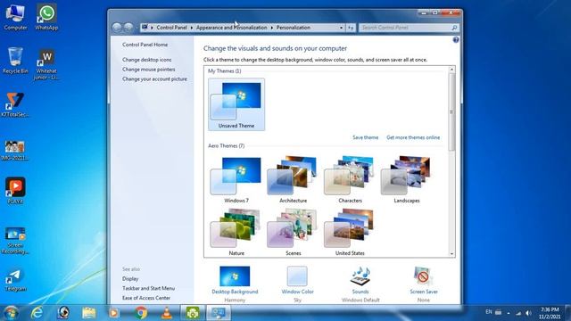Click the search magnifier icon
571x321 pixels.
[x=454, y=28]
